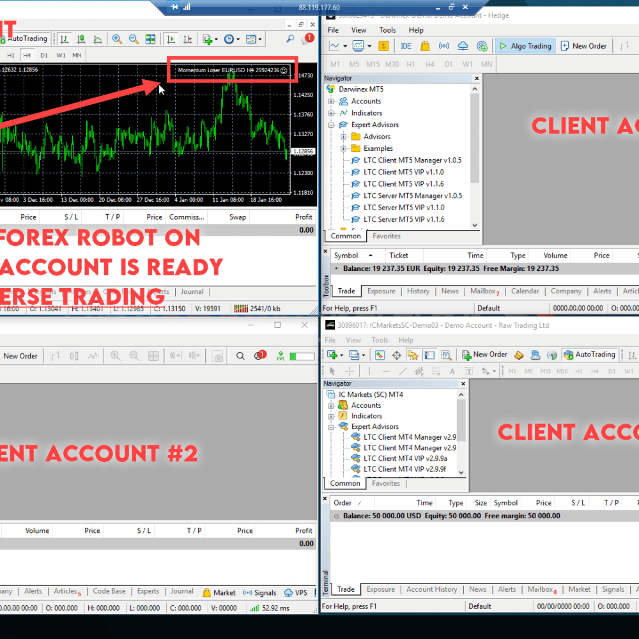Take screenshot via camera icon, bottom-left window
The image size is (639, 639).
[218, 356]
